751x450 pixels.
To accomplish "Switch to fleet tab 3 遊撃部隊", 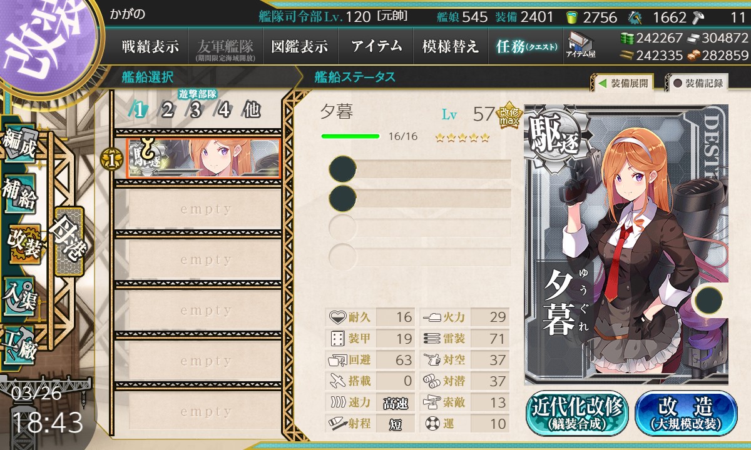I will click(196, 110).
